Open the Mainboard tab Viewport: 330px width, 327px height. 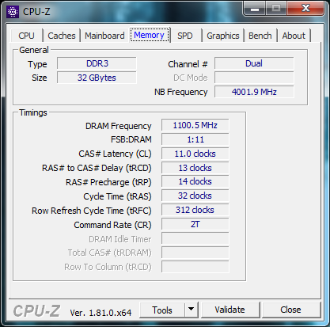point(104,36)
